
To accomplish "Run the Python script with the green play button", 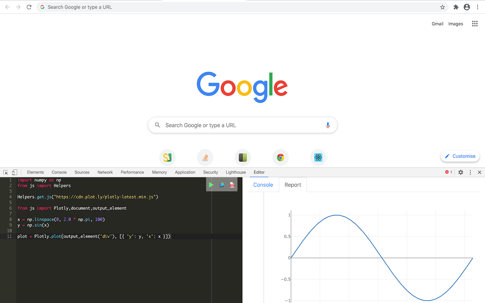I will click(x=211, y=184).
